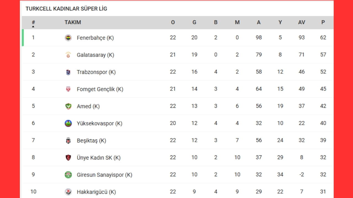The height and width of the screenshot is (198, 353).
Task: Sort standings by AV goal difference
Action: (x=302, y=23)
